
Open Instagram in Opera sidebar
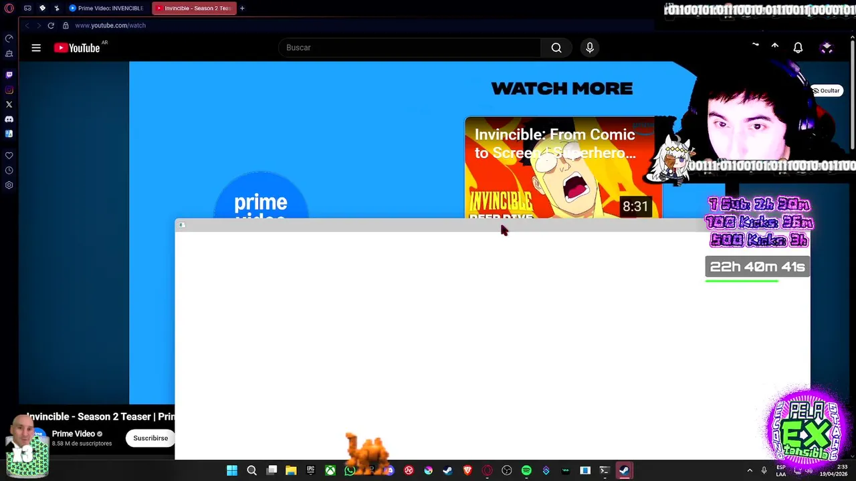pyautogui.click(x=9, y=90)
